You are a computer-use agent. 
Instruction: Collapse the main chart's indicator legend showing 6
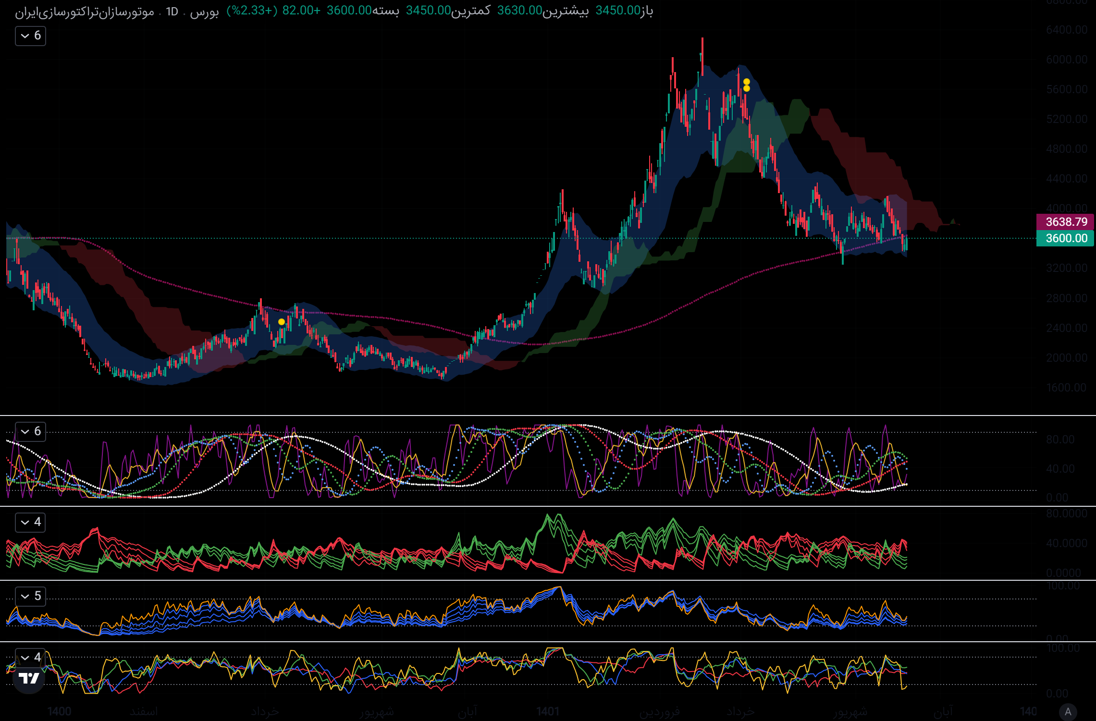pyautogui.click(x=30, y=36)
